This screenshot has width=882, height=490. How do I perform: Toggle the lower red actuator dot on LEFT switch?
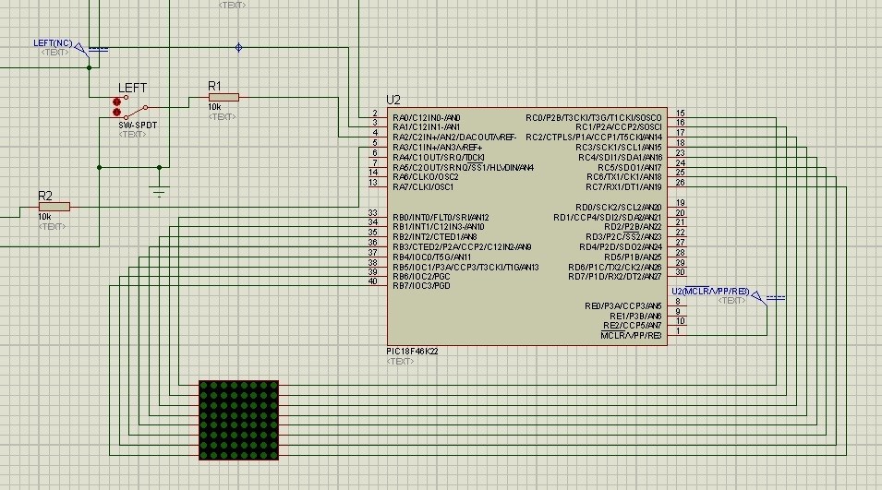click(x=117, y=112)
